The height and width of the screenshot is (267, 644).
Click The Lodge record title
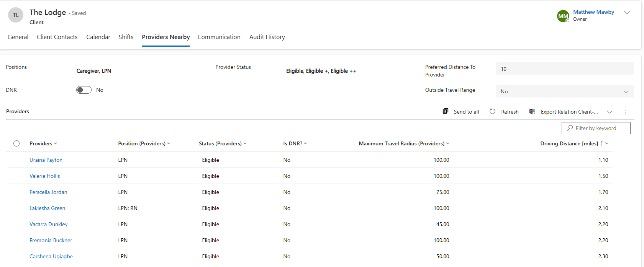[x=48, y=12]
